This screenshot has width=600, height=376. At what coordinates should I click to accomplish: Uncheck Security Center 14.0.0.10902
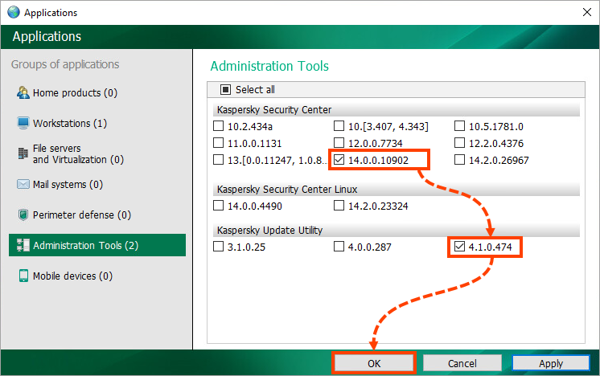339,160
